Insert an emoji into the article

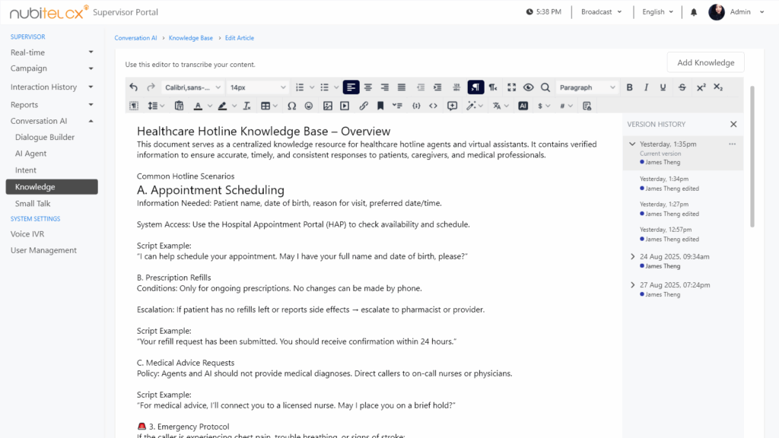tap(310, 105)
